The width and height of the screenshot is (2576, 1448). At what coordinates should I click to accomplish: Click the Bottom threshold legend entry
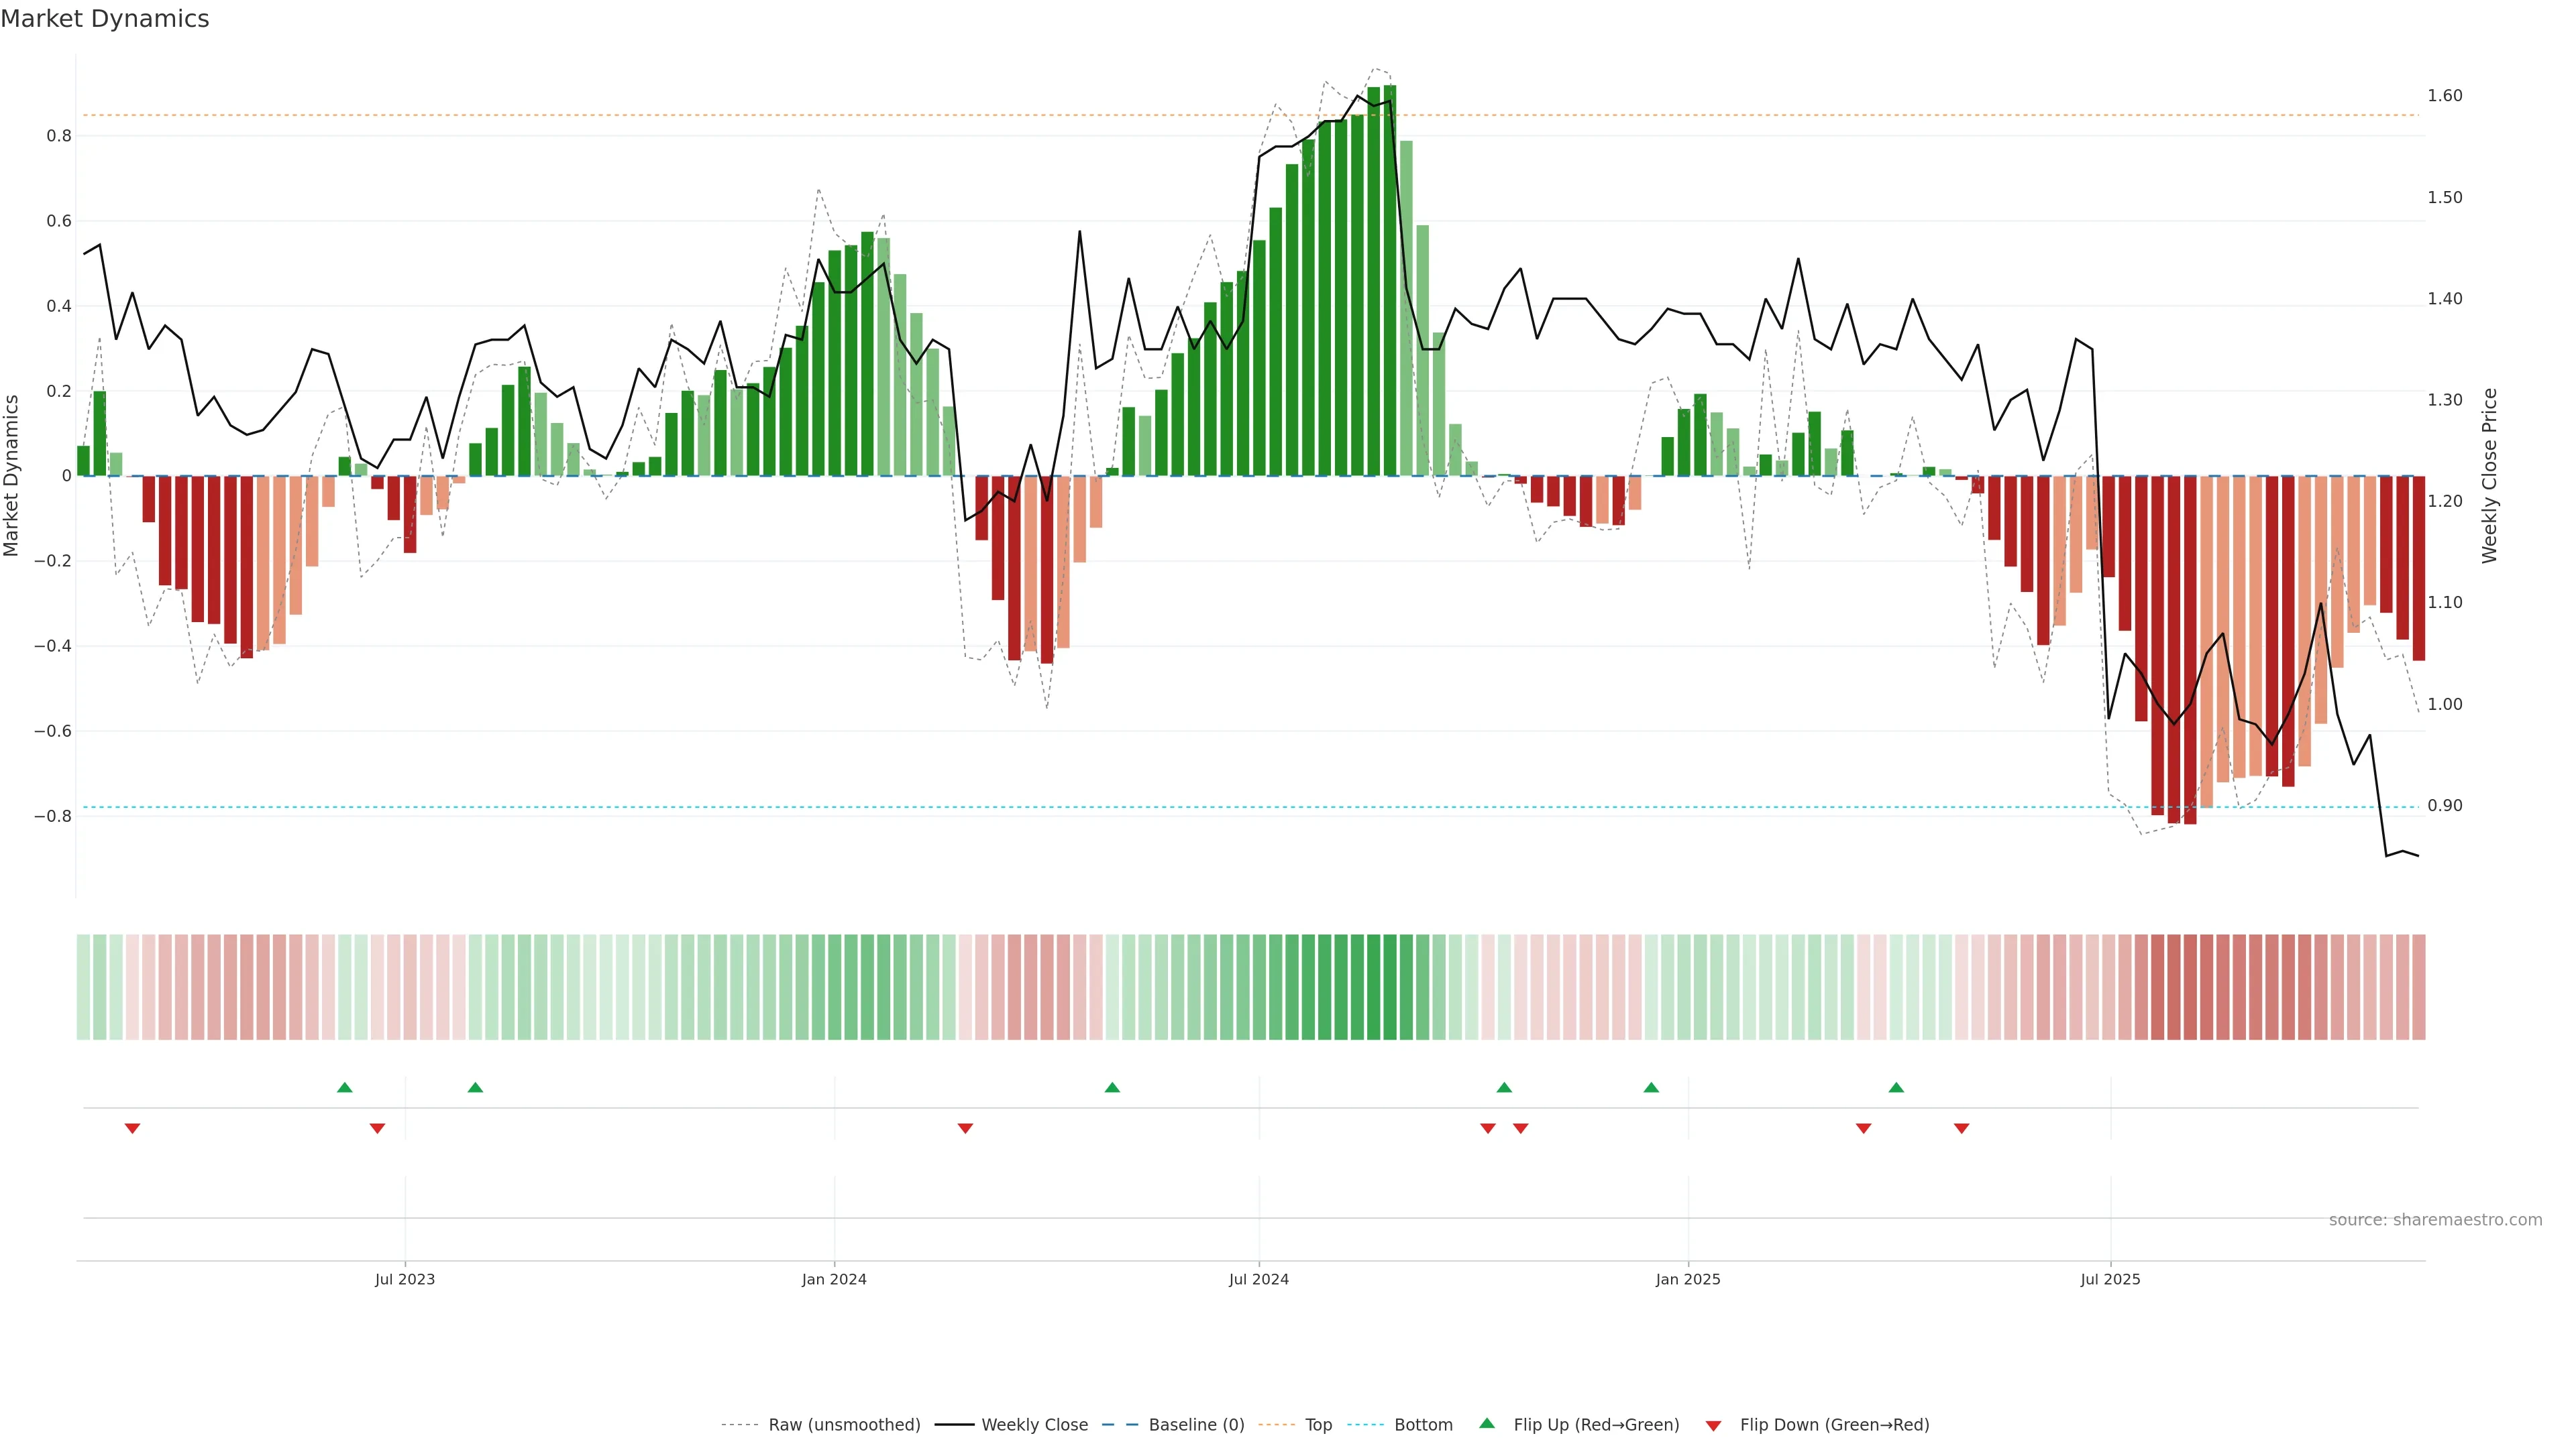pyautogui.click(x=1423, y=1425)
